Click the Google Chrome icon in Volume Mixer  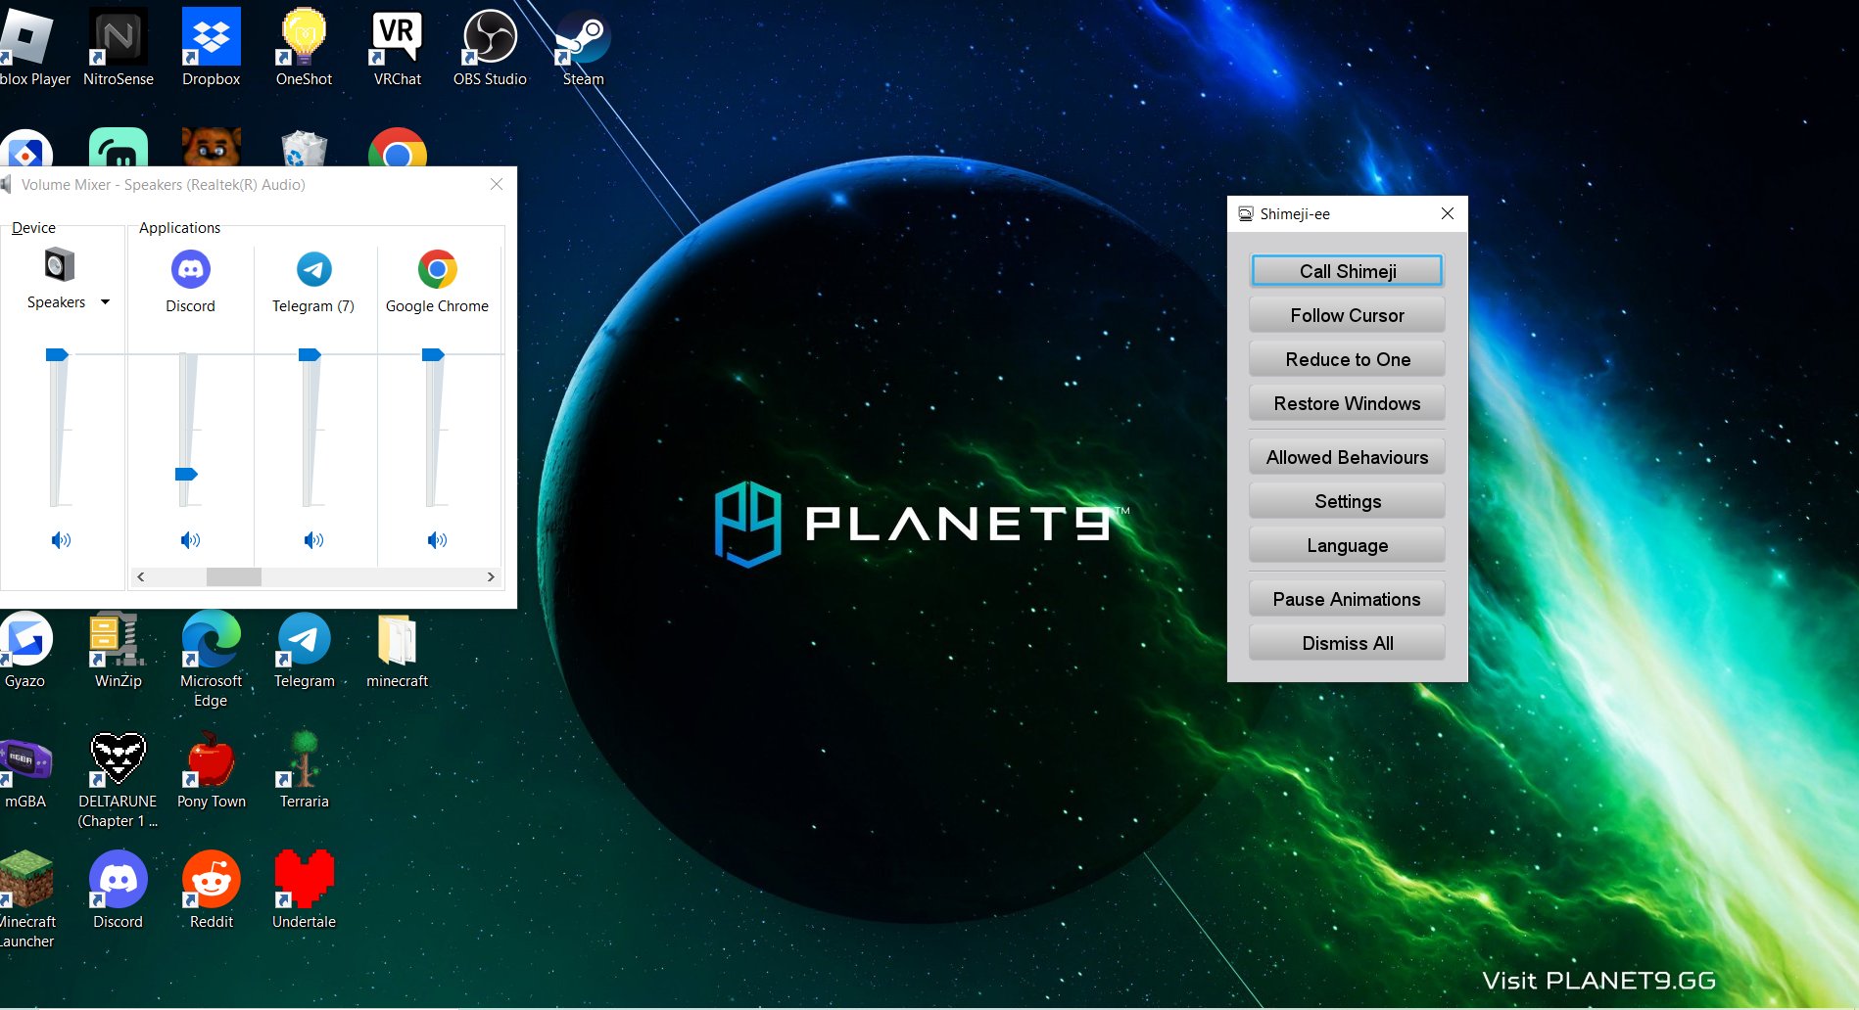point(438,269)
